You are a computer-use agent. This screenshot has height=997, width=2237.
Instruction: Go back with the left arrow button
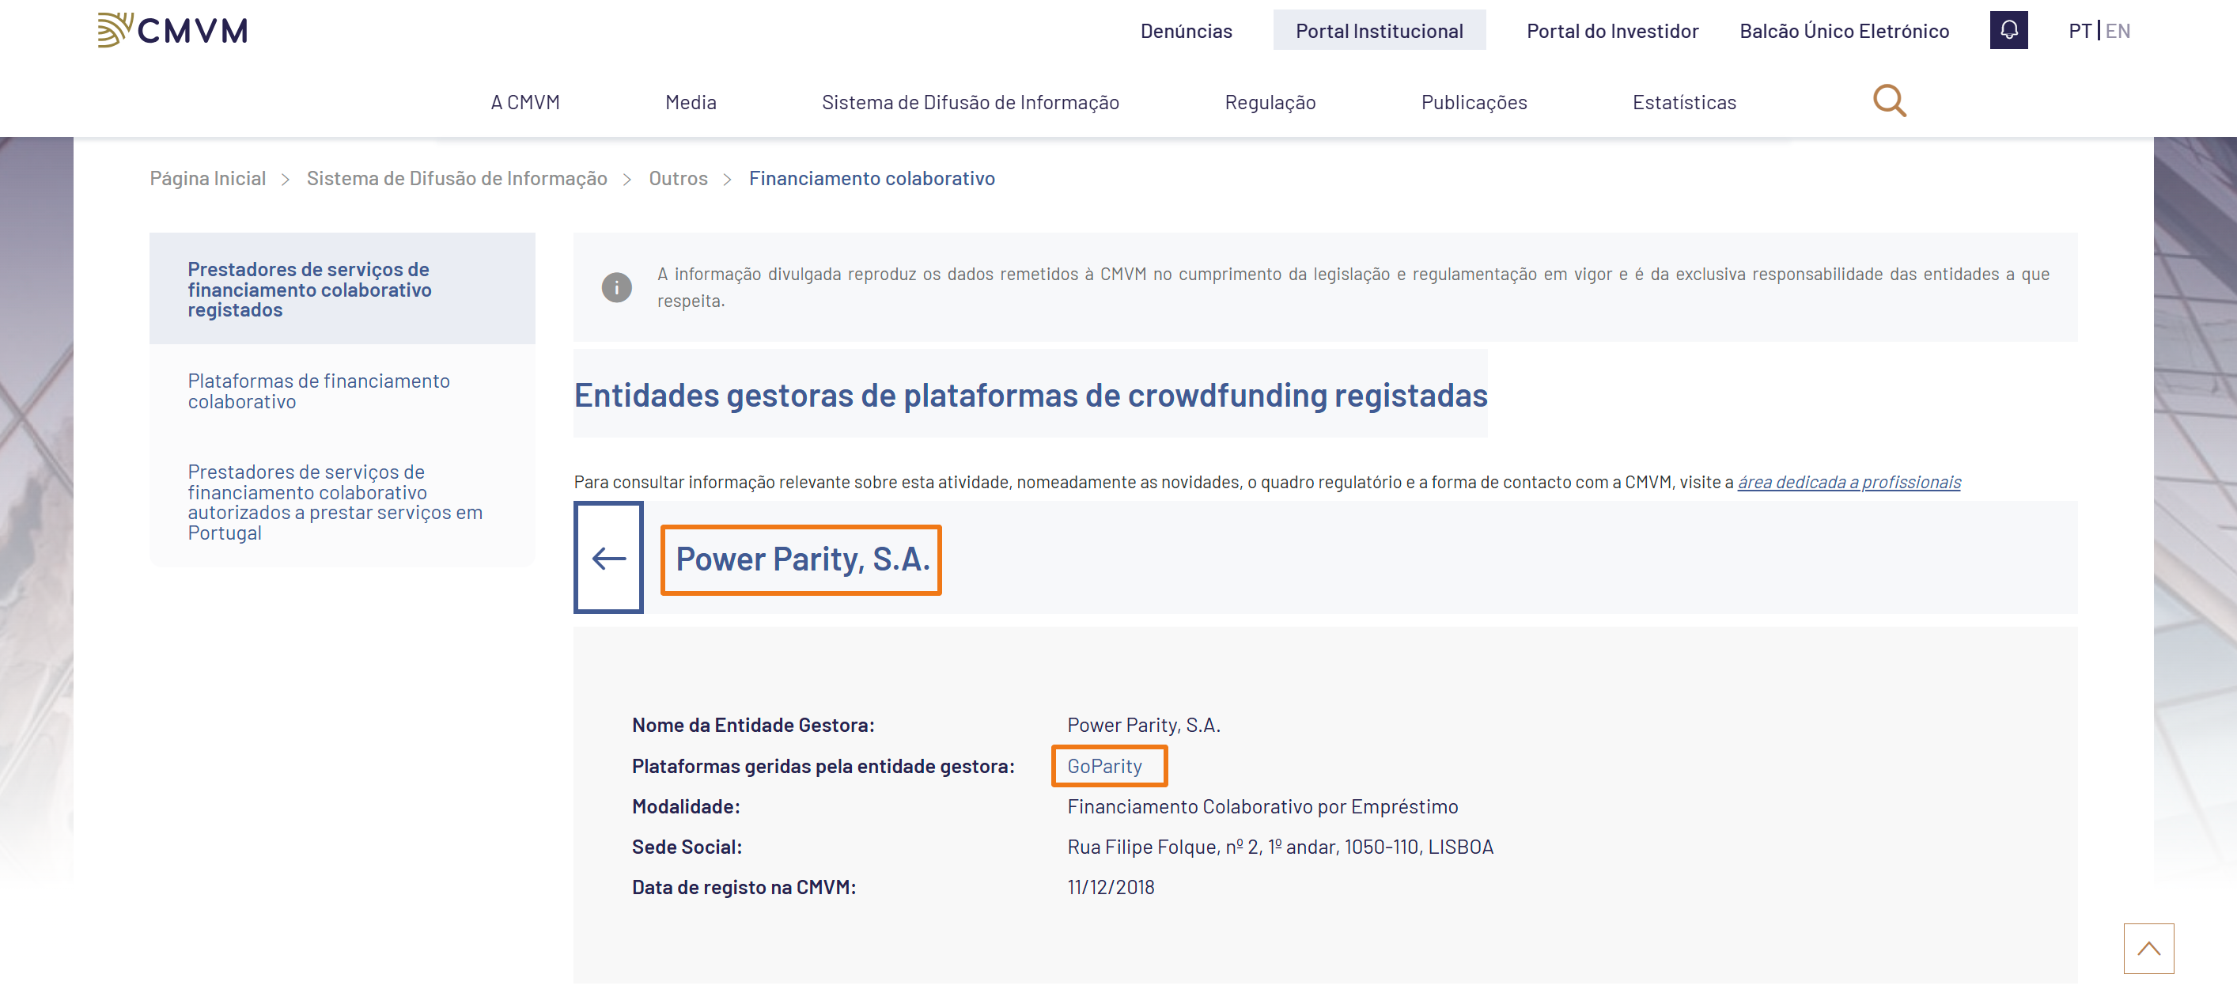[608, 558]
